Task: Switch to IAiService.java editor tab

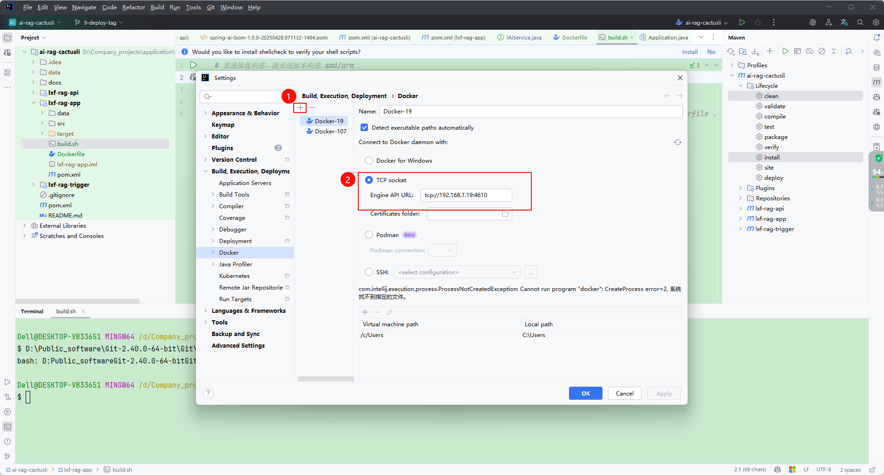Action: click(x=519, y=37)
